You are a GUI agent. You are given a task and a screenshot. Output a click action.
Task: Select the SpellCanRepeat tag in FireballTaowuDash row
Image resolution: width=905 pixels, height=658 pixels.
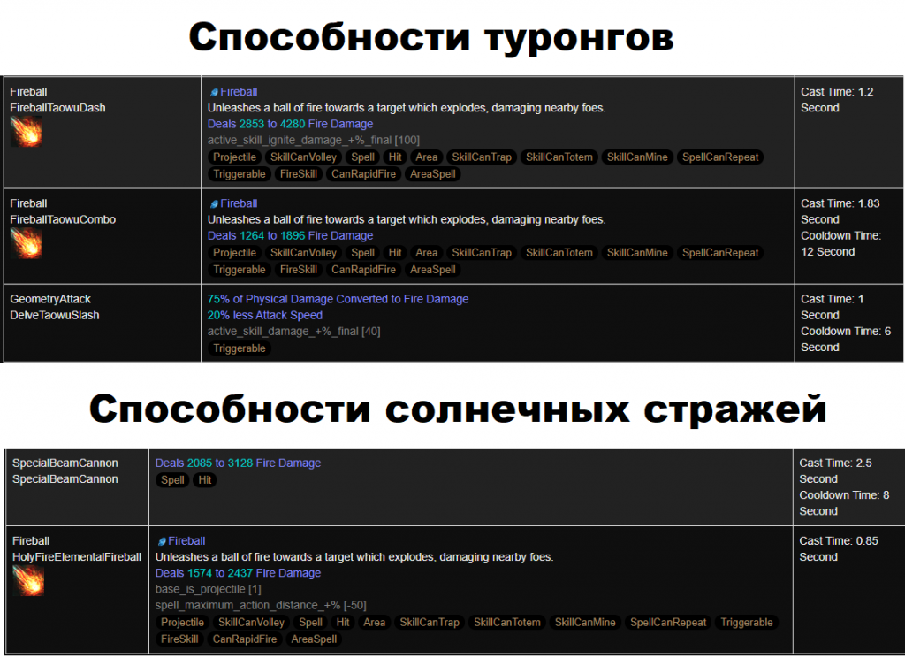(x=720, y=157)
